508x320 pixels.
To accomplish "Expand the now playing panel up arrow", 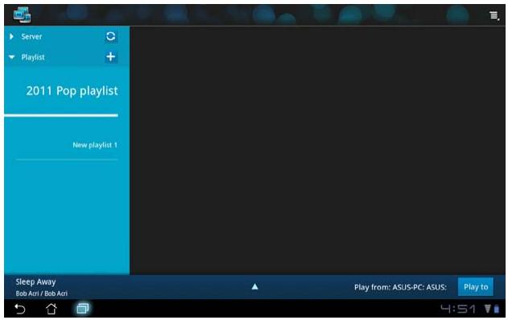I will 254,287.
